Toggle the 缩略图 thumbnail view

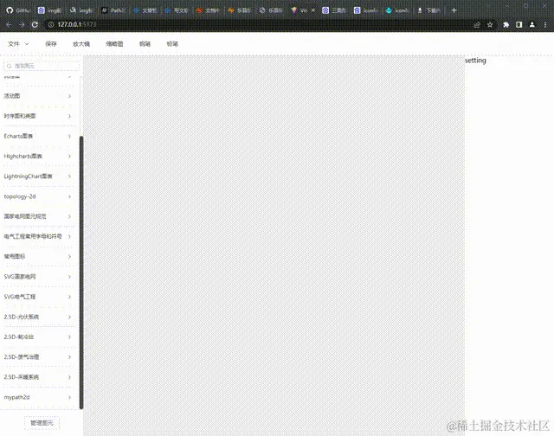114,44
